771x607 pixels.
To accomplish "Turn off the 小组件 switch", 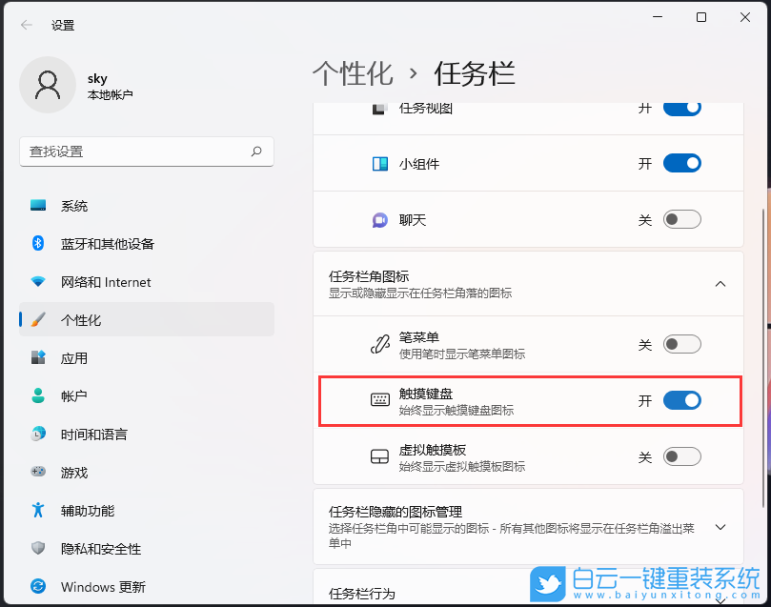I will tap(681, 163).
